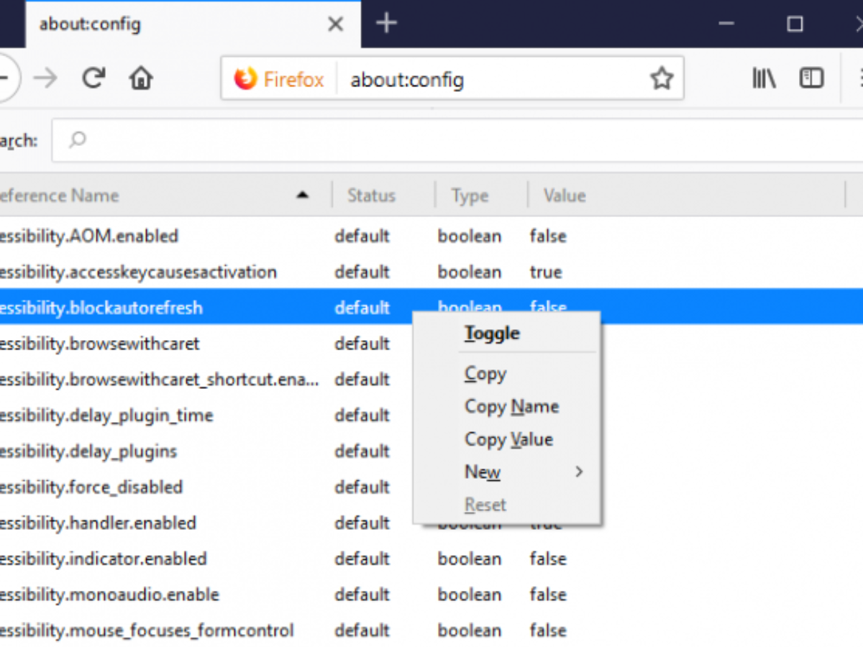Sort by the Type column header
Viewport: 863px width, 647px height.
481,196
